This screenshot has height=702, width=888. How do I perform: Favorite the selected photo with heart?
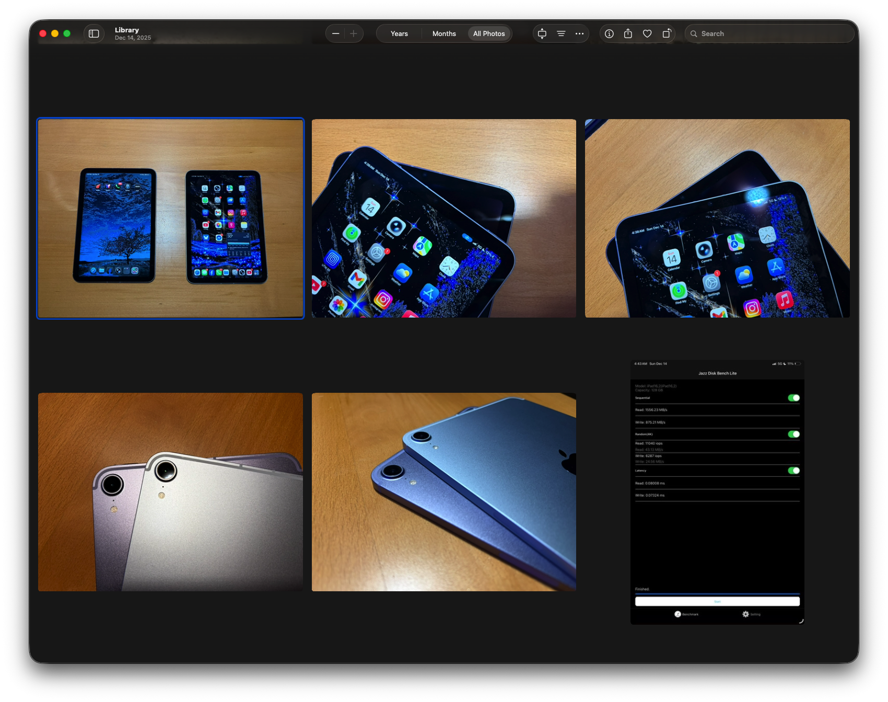pyautogui.click(x=647, y=33)
